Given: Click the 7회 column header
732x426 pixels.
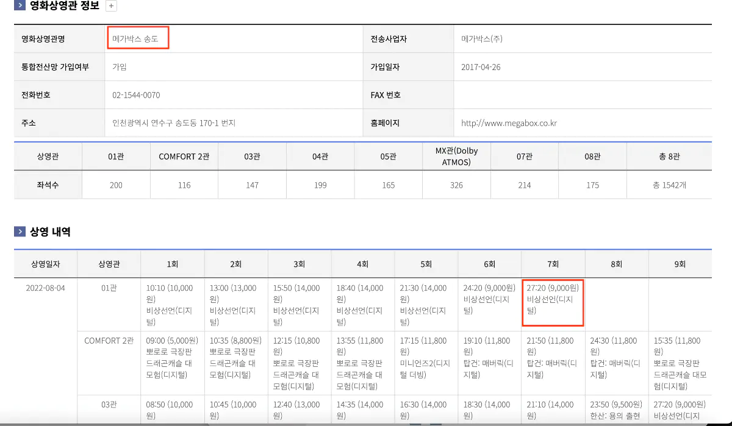Looking at the screenshot, I should point(553,263).
